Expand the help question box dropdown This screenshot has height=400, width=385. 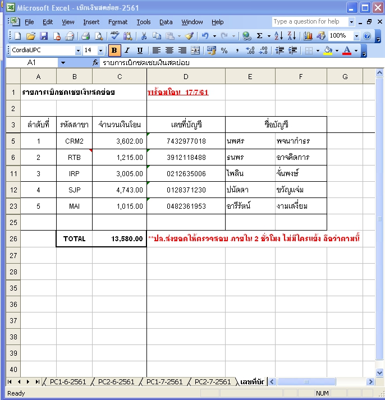click(x=351, y=22)
